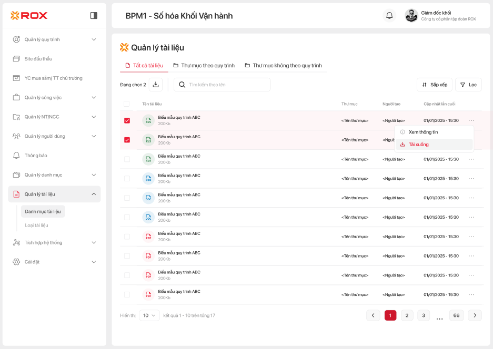493x349 pixels.
Task: Click the Sắp xếp sort button
Action: [x=434, y=85]
